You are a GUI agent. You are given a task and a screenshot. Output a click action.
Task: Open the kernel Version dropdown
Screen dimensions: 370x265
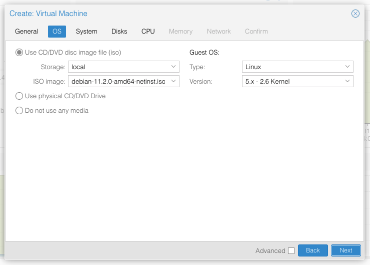tap(347, 81)
